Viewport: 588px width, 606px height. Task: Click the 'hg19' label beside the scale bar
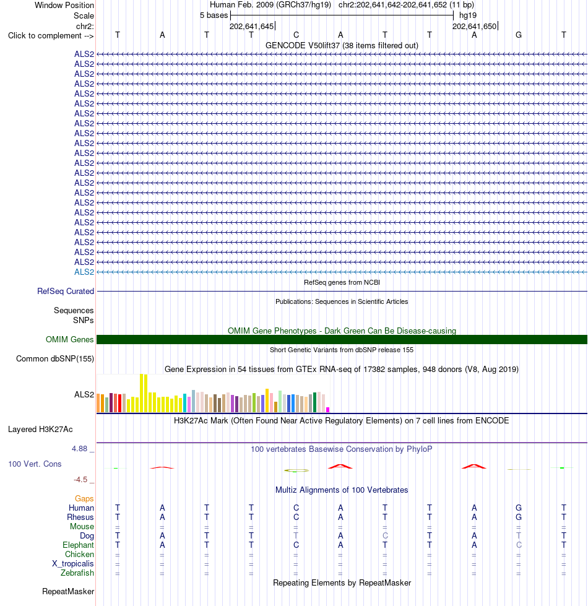point(468,15)
